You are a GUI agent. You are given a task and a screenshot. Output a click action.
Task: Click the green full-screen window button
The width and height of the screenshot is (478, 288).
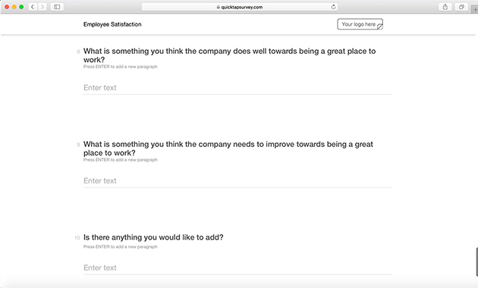pyautogui.click(x=21, y=7)
